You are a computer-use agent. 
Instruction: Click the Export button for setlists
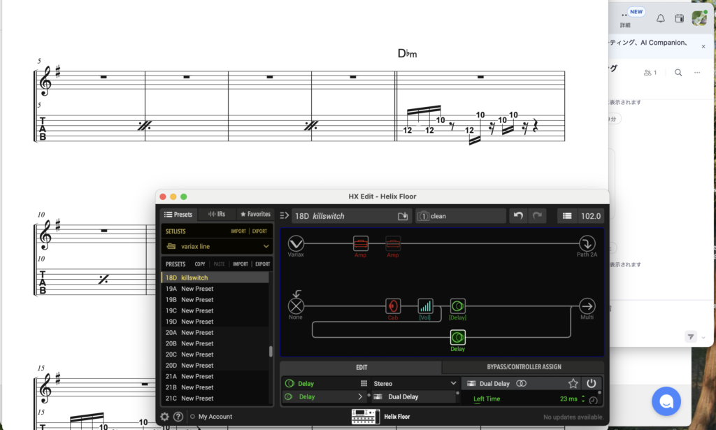259,231
